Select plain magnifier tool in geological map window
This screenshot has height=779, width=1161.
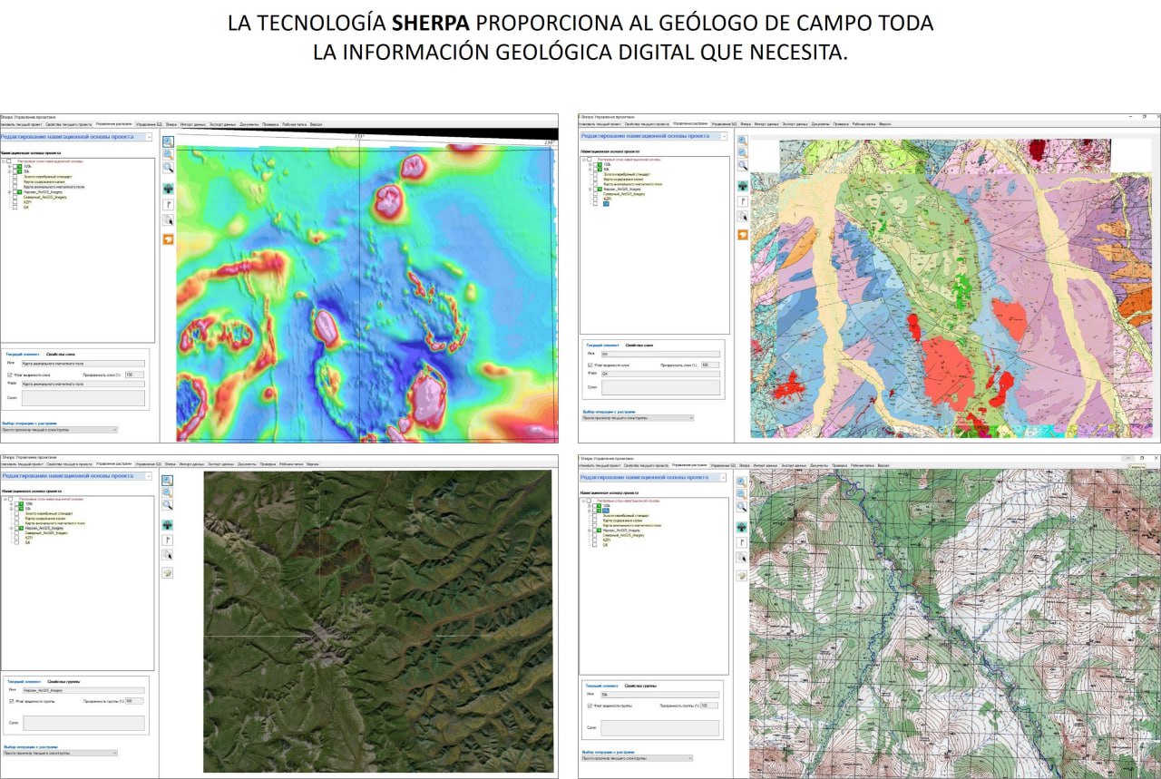[742, 166]
